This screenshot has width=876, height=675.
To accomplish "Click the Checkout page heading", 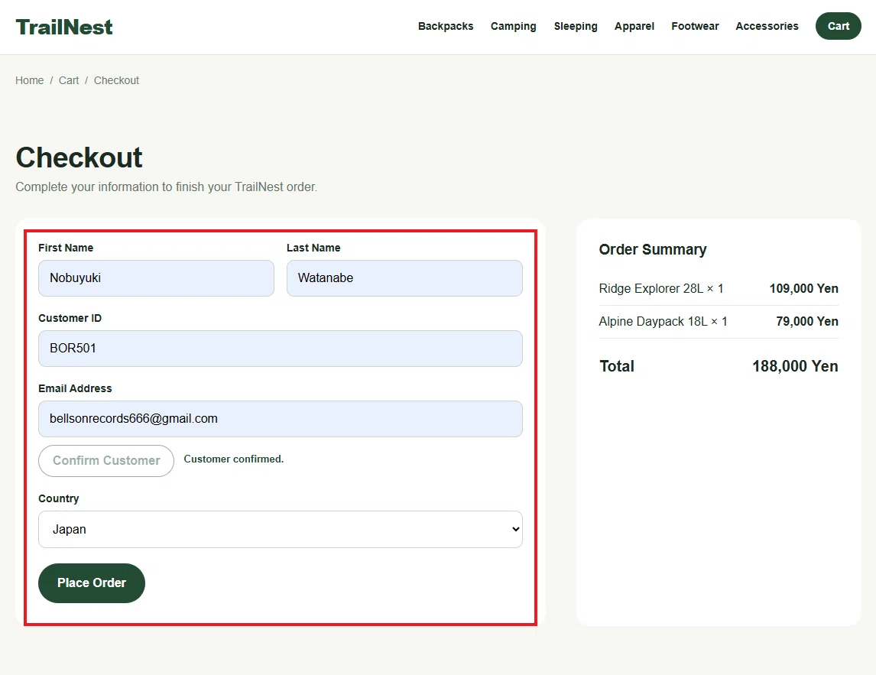I will 79,157.
